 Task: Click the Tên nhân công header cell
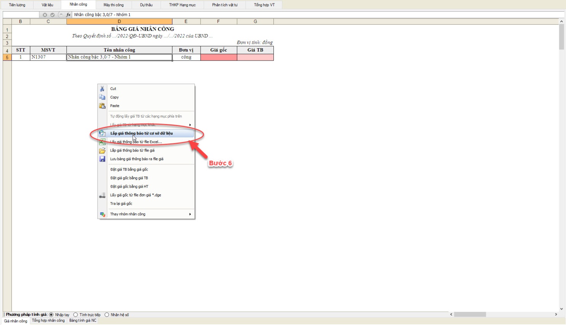point(119,50)
